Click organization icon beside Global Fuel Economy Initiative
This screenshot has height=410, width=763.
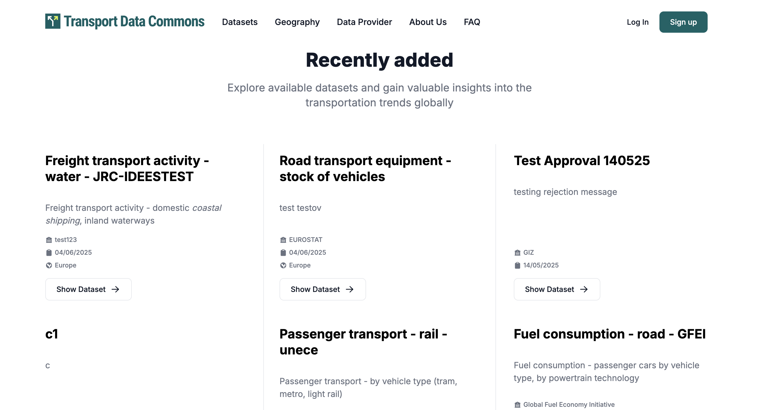(x=518, y=405)
